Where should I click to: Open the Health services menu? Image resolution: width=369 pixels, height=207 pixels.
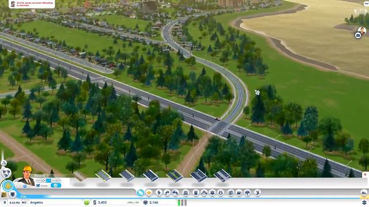point(212,193)
